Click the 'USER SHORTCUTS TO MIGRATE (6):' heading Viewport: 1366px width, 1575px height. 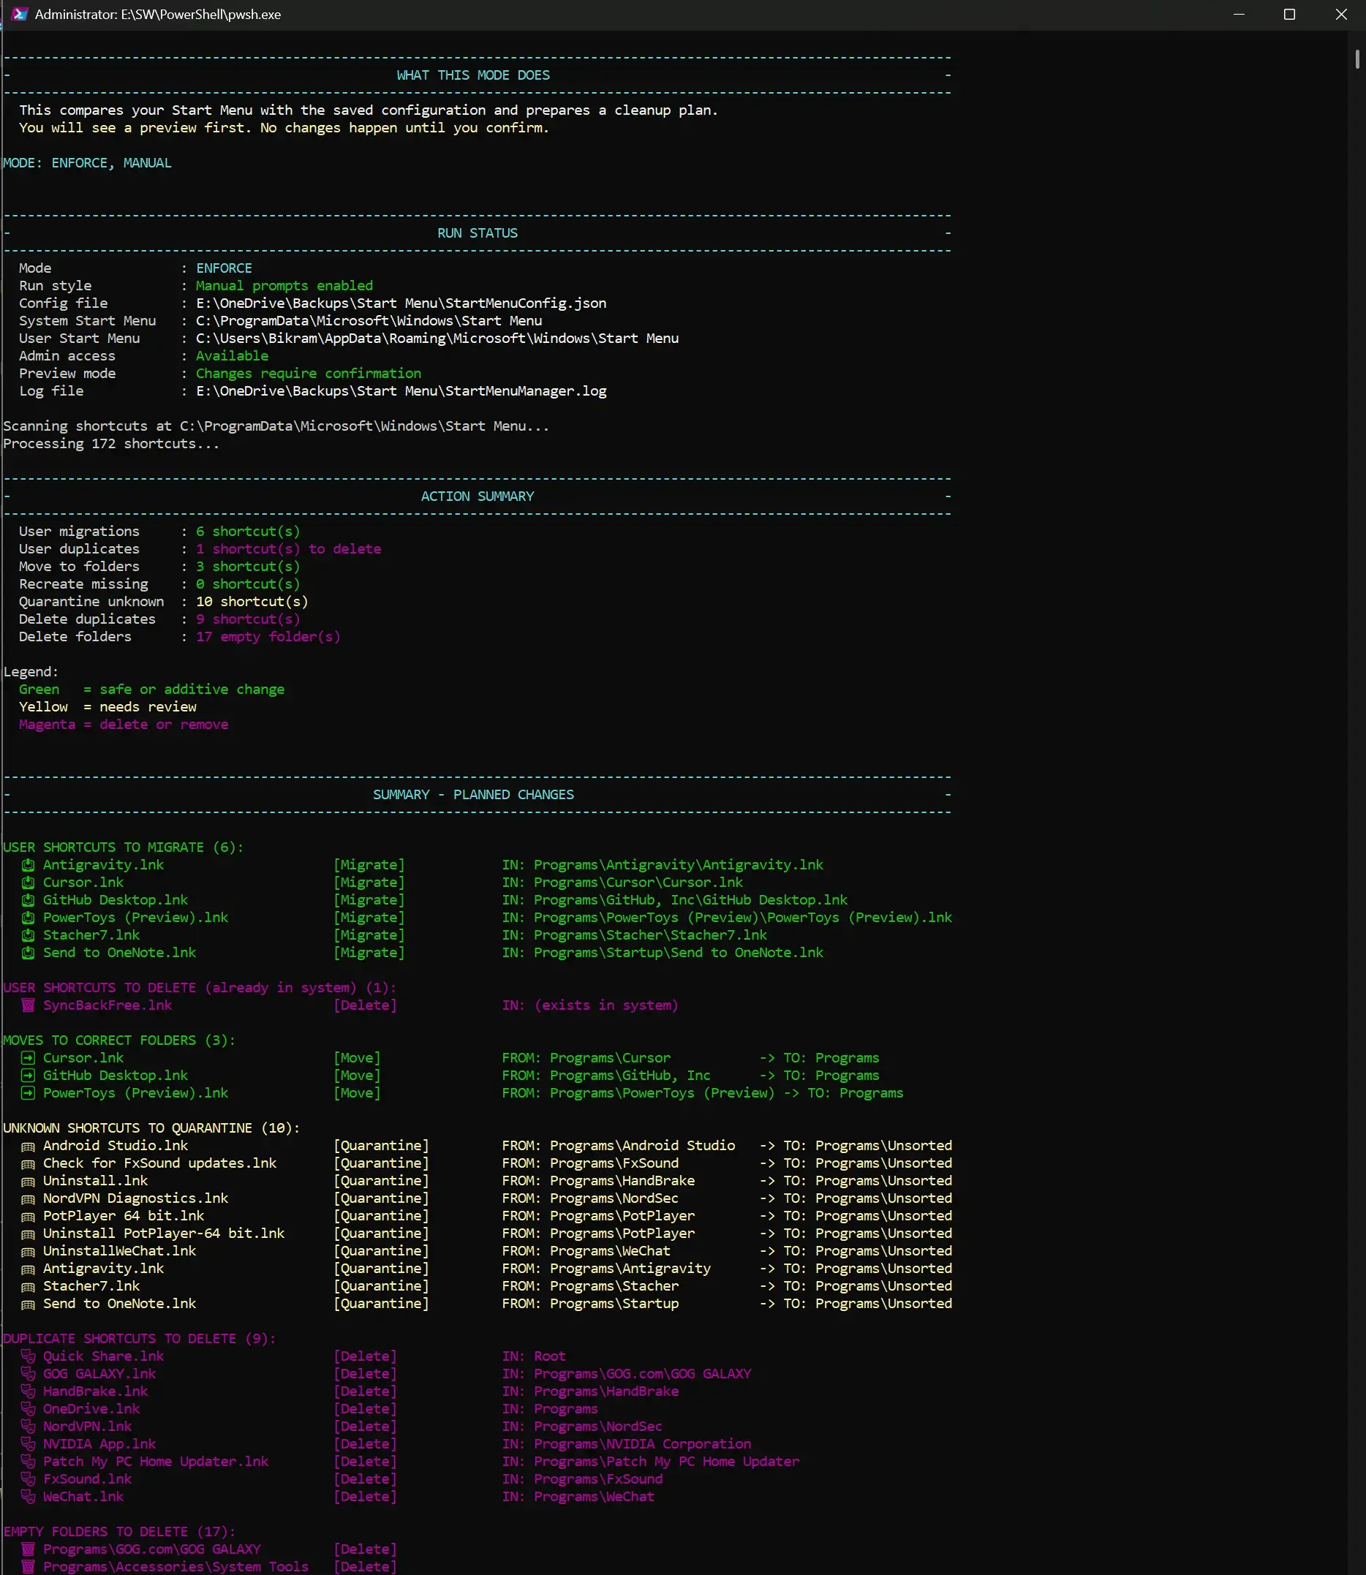pyautogui.click(x=124, y=847)
